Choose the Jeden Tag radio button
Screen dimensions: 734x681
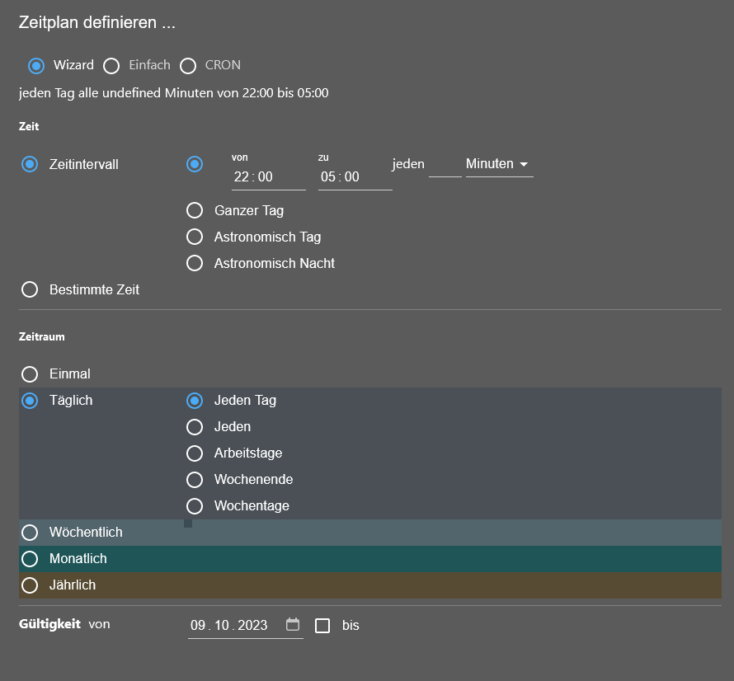pyautogui.click(x=195, y=401)
